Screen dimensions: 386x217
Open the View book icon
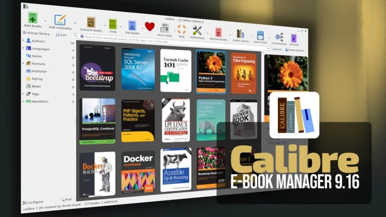click(x=113, y=24)
